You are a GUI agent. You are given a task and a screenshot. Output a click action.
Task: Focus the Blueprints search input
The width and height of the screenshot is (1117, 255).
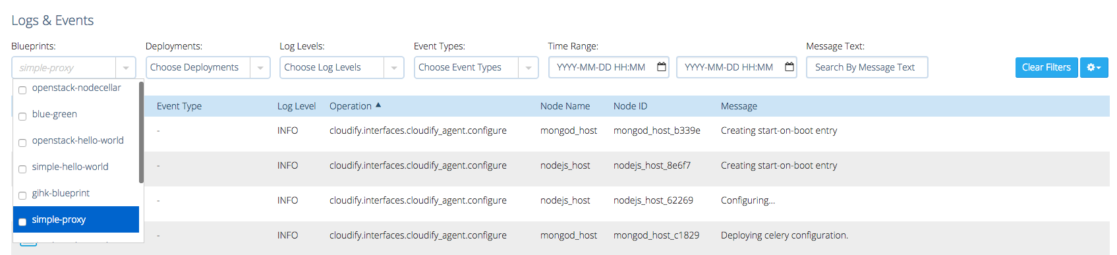[64, 67]
